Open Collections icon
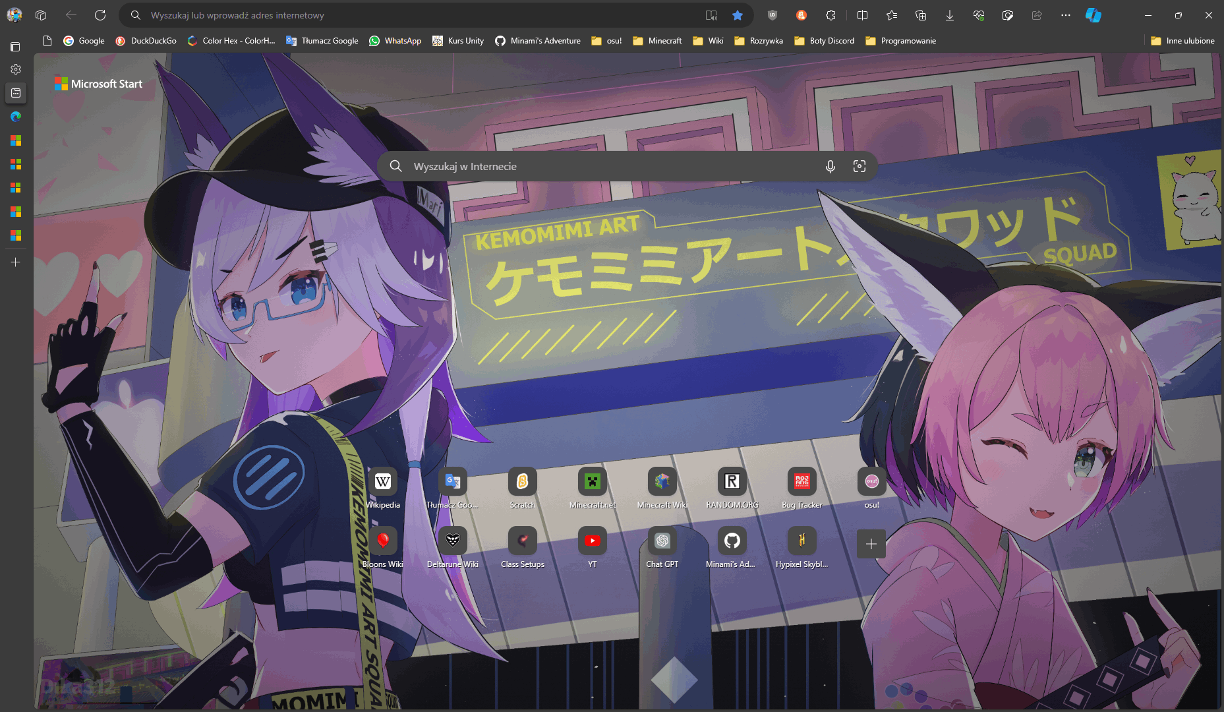1224x712 pixels. [x=921, y=15]
